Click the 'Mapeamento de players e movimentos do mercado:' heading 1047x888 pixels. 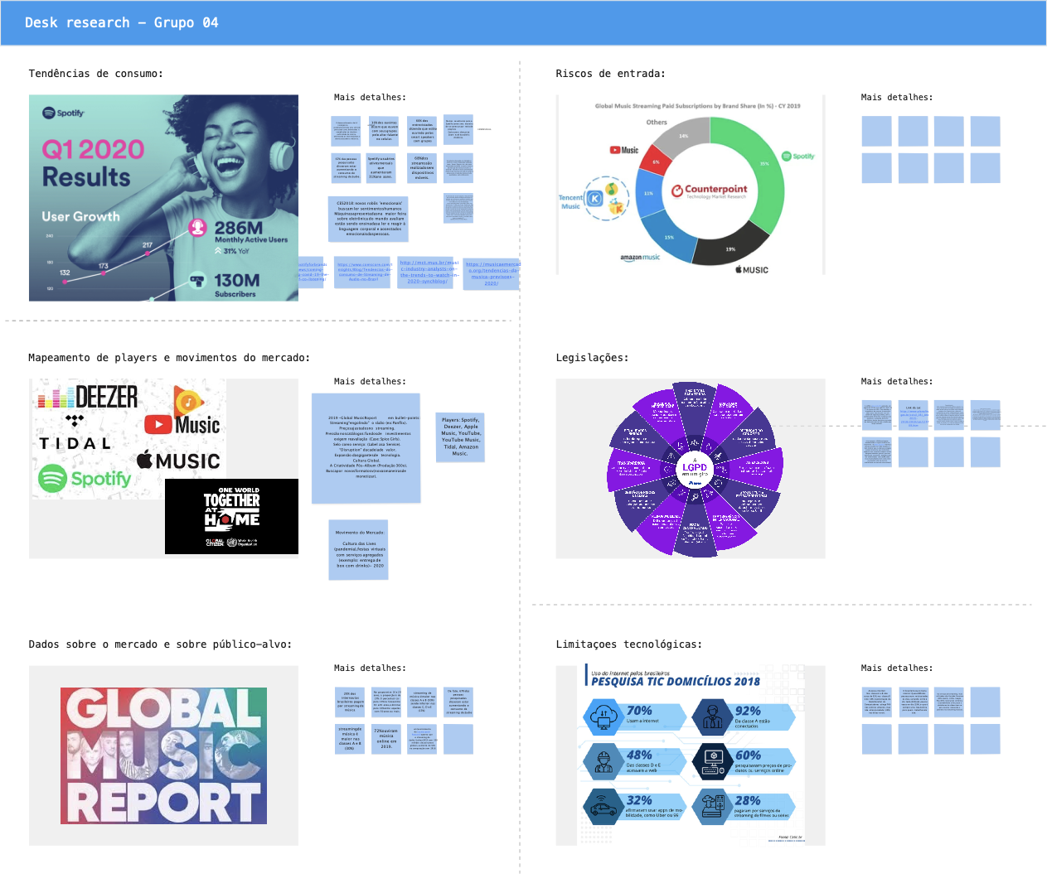[x=169, y=358]
